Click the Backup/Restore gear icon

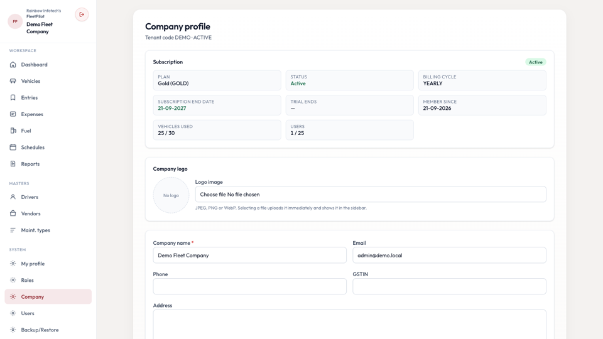click(13, 330)
